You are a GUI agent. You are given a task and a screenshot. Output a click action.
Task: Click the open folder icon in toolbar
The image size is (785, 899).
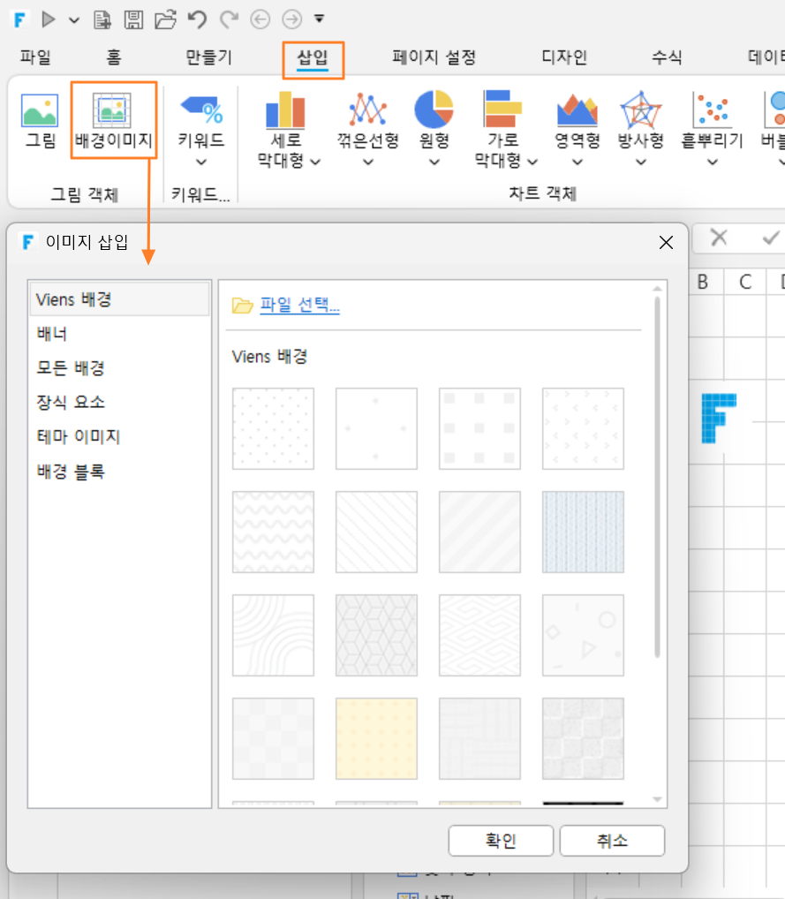coord(166,19)
